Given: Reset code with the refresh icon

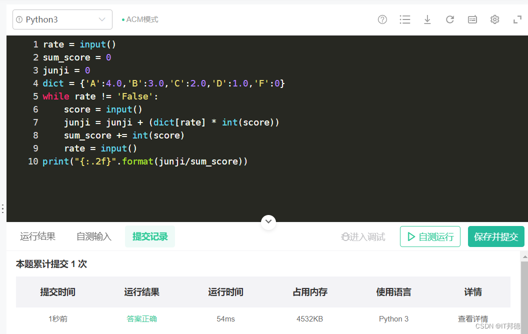Looking at the screenshot, I should coord(450,19).
